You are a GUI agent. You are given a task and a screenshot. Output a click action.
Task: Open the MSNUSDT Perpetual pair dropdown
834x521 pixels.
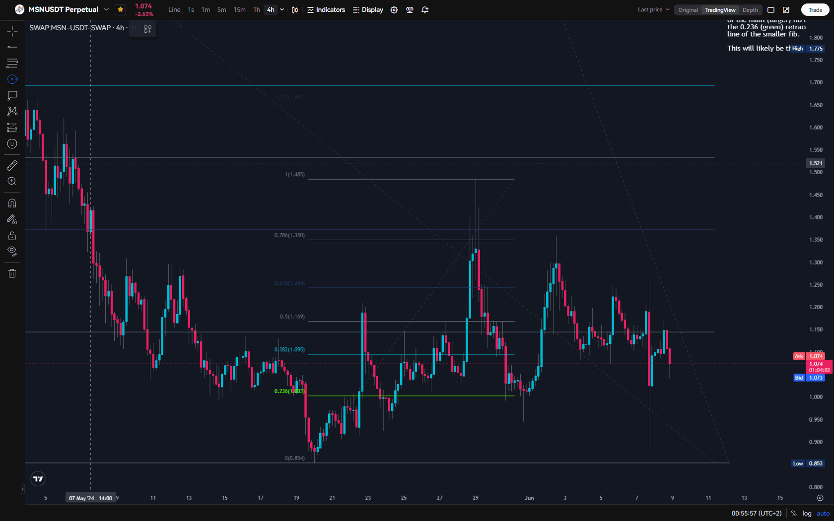(x=106, y=9)
